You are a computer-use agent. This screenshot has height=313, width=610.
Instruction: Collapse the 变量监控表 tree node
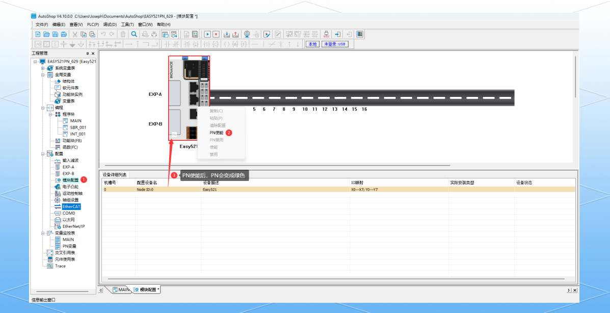(x=43, y=233)
